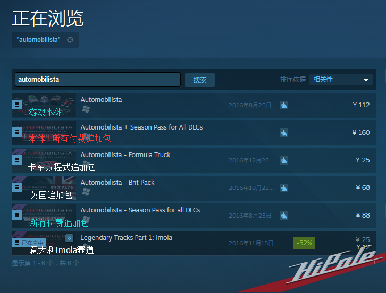Click the Automobilista game thumbnail image

(44, 105)
